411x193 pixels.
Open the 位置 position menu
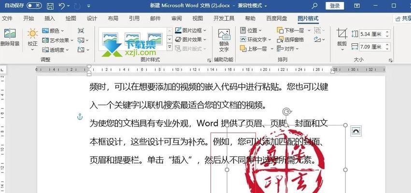coord(251,31)
